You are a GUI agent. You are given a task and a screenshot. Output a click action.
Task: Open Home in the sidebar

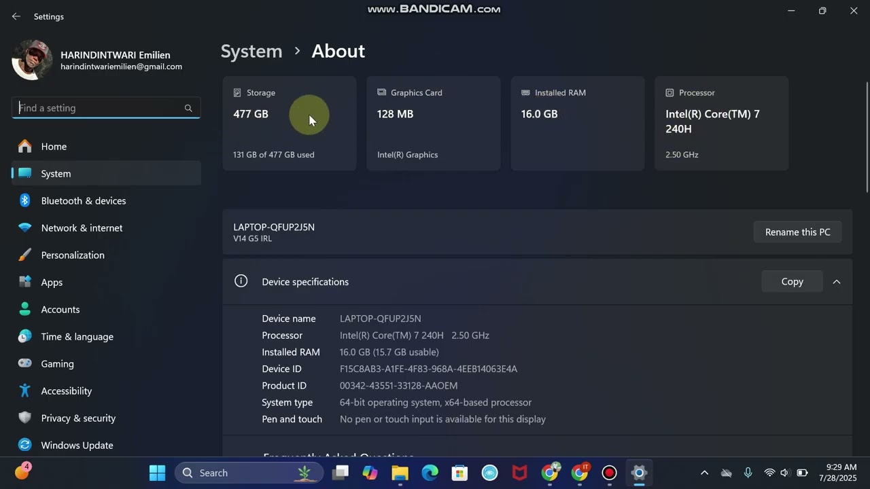tap(106, 147)
